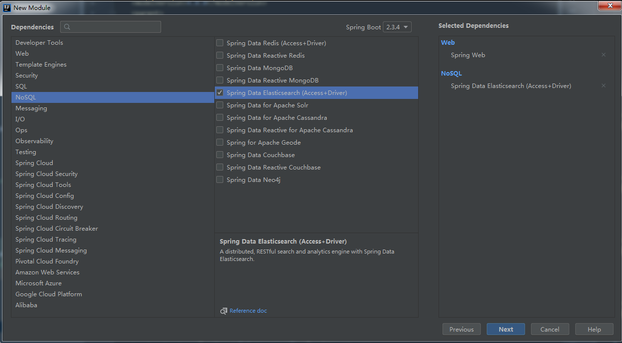
Task: Click the search magnifier icon in Dependencies
Action: 68,27
